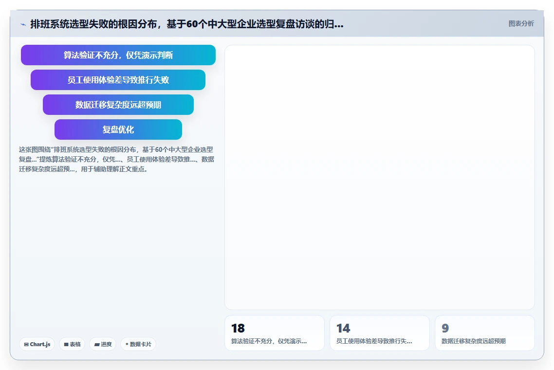Click the lightning icon beside the title
Viewport: 554px width, 370px height.
click(x=23, y=24)
